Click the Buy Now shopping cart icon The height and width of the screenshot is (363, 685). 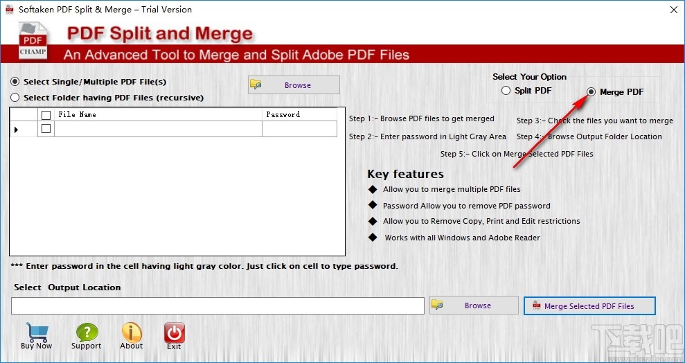(37, 333)
